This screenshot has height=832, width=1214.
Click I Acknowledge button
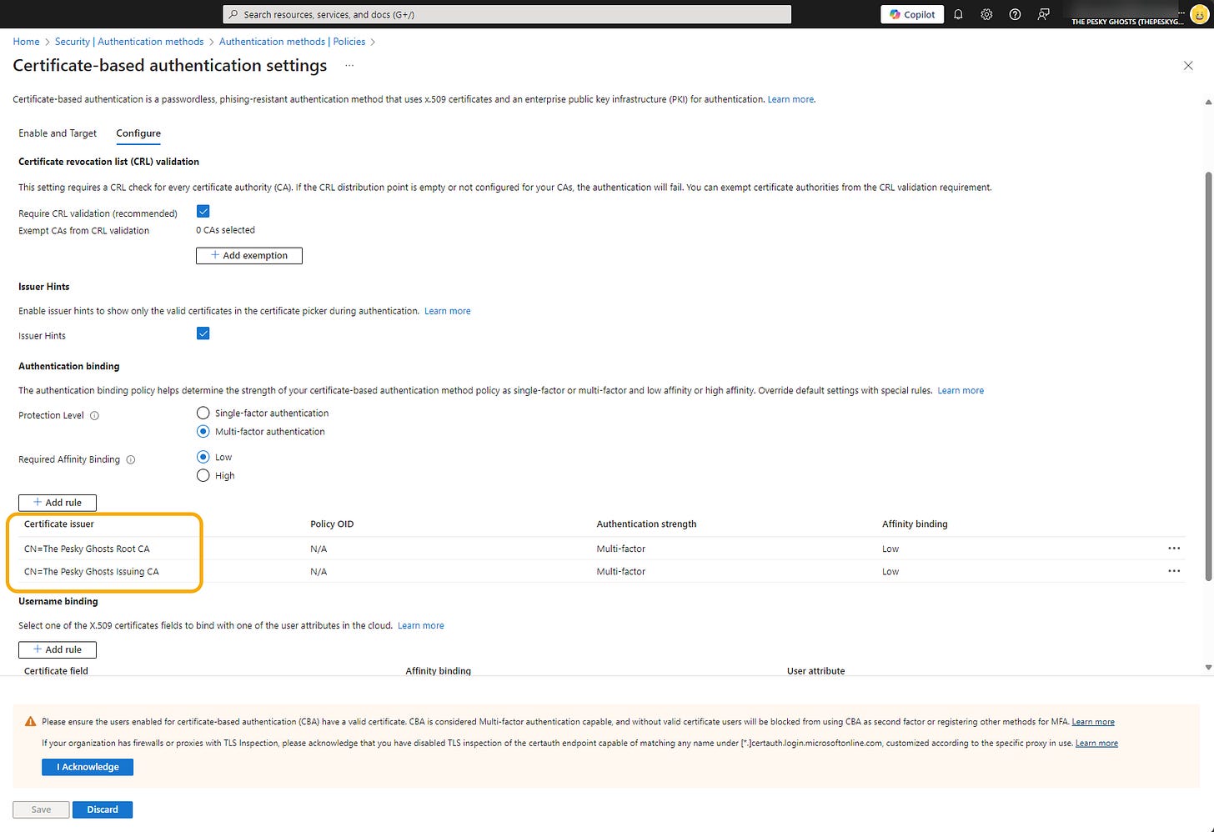click(x=88, y=767)
